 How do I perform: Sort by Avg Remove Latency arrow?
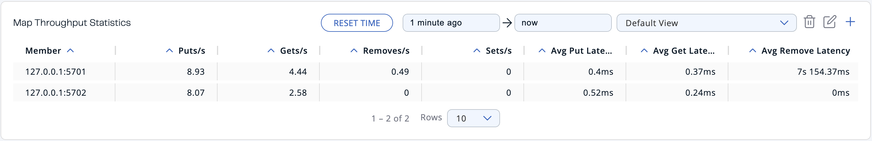pos(752,51)
